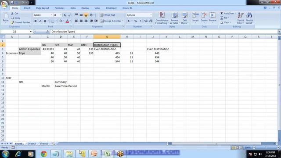The width and height of the screenshot is (281, 158).
Task: Toggle Align Text Left
Action: coord(76,21)
